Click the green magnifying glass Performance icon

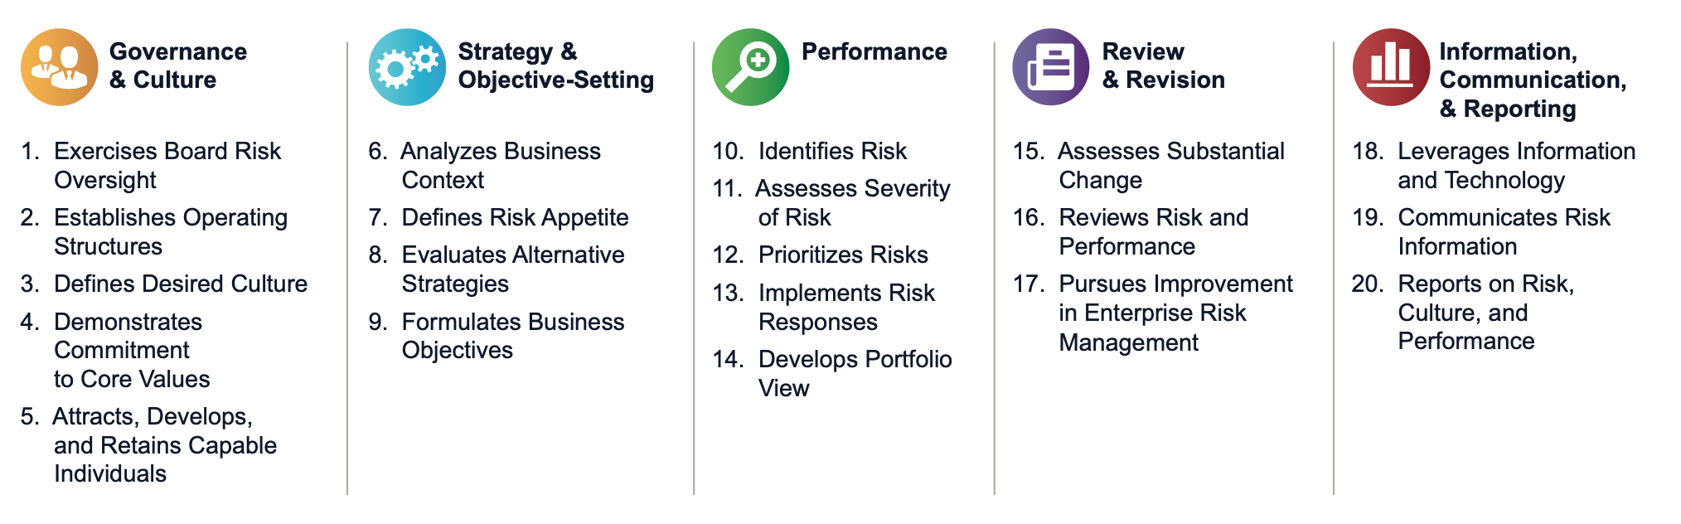pyautogui.click(x=750, y=67)
